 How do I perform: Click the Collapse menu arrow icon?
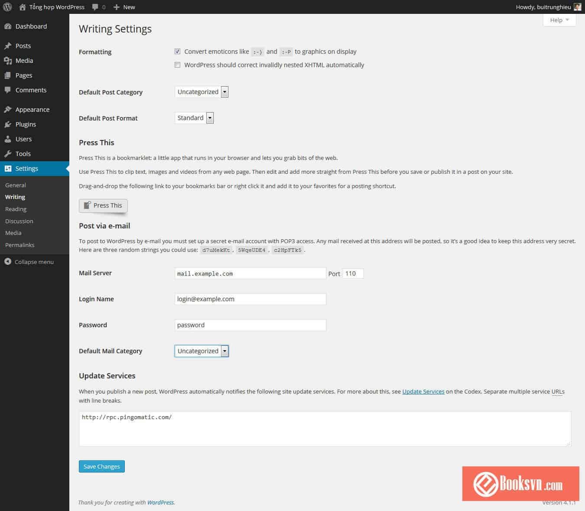point(8,262)
